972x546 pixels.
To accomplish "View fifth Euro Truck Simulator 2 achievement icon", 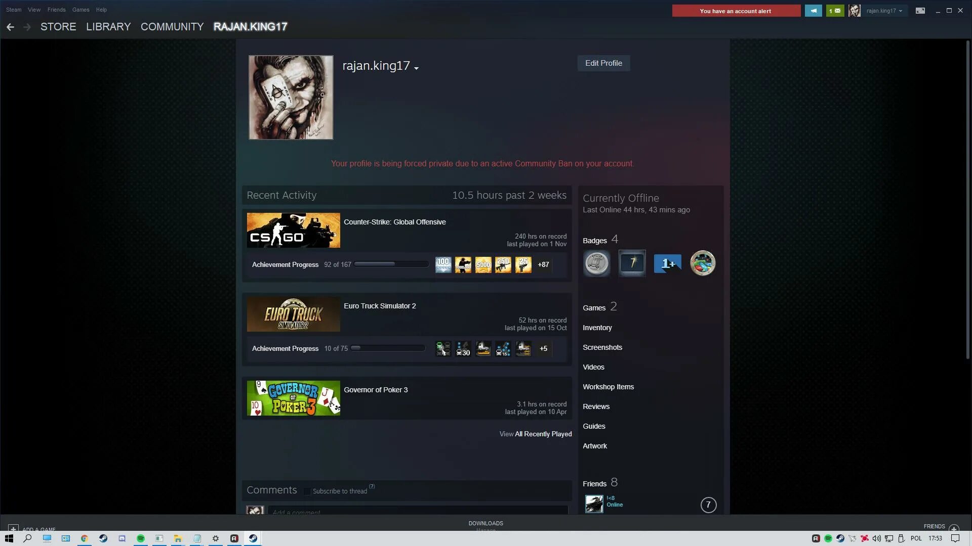I will [523, 348].
